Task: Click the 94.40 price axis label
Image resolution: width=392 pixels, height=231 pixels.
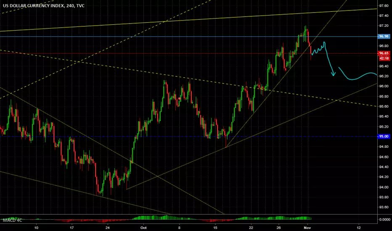Action: tap(384, 167)
